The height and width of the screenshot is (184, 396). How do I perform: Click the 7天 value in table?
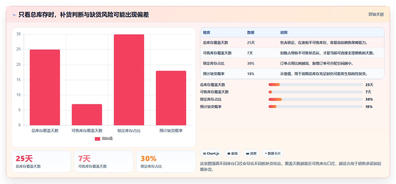click(250, 53)
